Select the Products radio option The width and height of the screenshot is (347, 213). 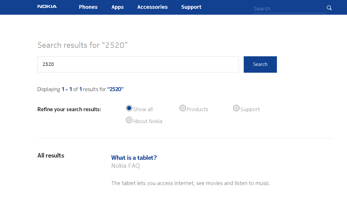(x=183, y=108)
